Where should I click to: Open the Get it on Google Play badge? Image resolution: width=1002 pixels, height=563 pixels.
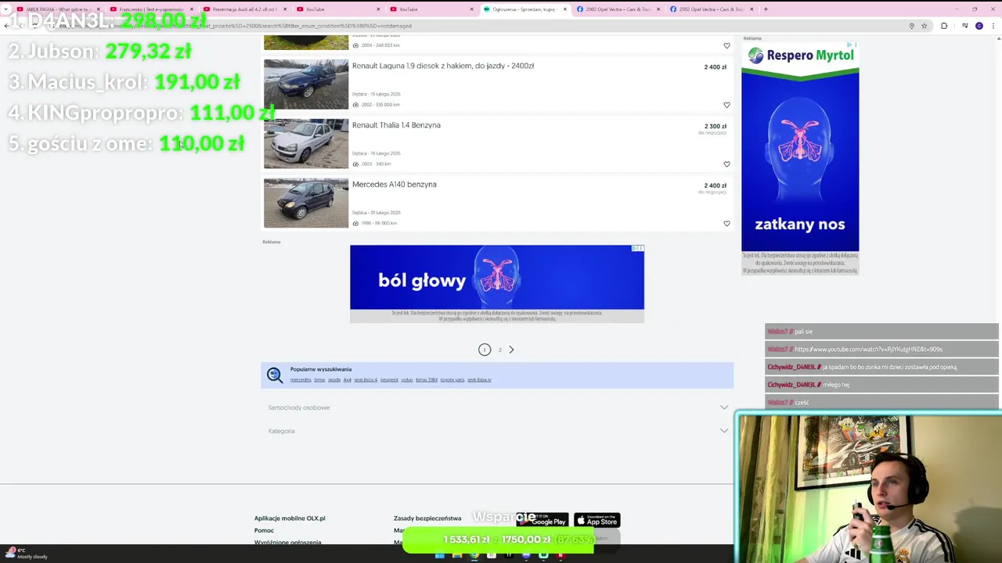pyautogui.click(x=542, y=520)
